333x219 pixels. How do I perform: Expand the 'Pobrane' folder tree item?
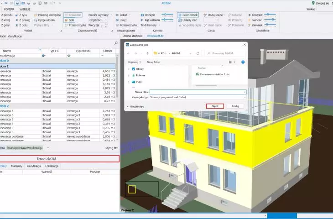pos(129,75)
